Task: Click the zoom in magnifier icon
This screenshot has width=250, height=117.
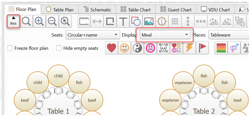Action: point(39,21)
